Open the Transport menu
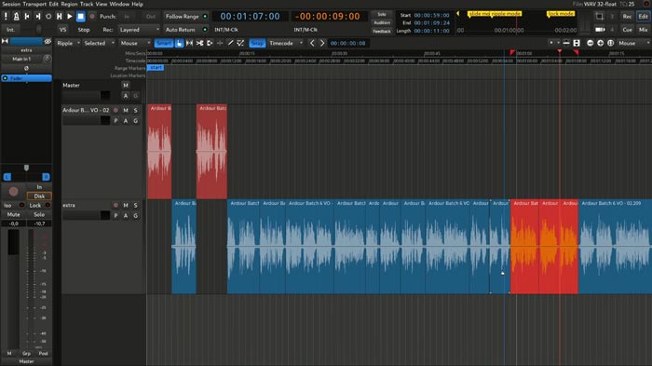The image size is (652, 366). pyautogui.click(x=34, y=4)
